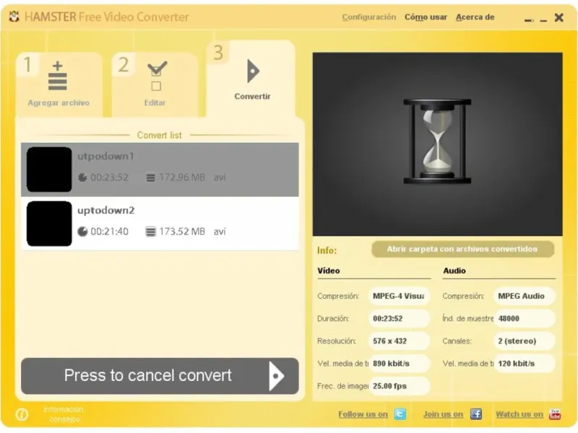Viewport: 578px width, 433px height.
Task: Open the Configuración menu
Action: (369, 17)
